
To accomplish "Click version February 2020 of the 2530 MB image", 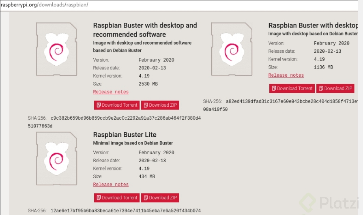I will click(x=156, y=60).
